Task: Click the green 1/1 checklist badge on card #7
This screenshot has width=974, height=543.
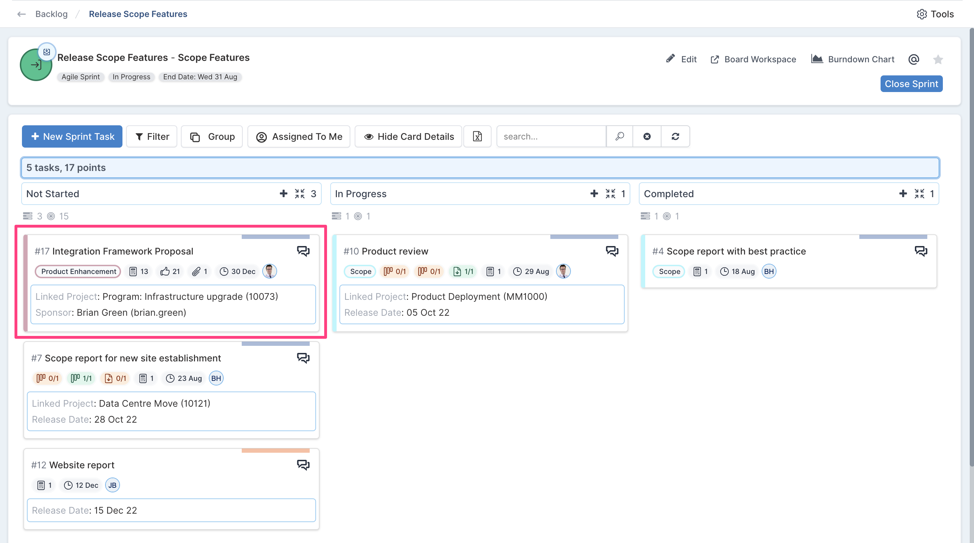Action: point(81,378)
